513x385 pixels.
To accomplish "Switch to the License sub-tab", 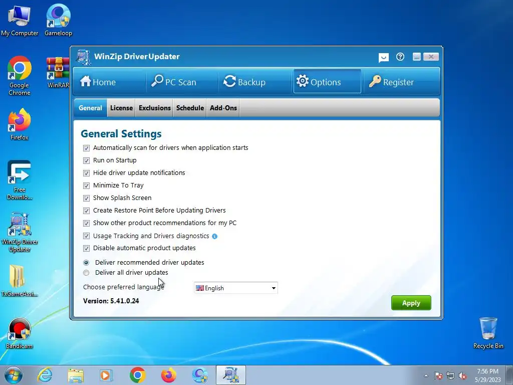I will tap(121, 108).
